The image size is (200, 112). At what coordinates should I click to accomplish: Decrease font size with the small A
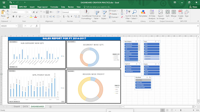(37, 12)
